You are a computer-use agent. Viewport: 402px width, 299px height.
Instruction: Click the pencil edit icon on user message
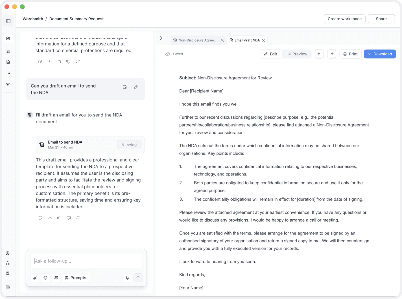pyautogui.click(x=136, y=87)
